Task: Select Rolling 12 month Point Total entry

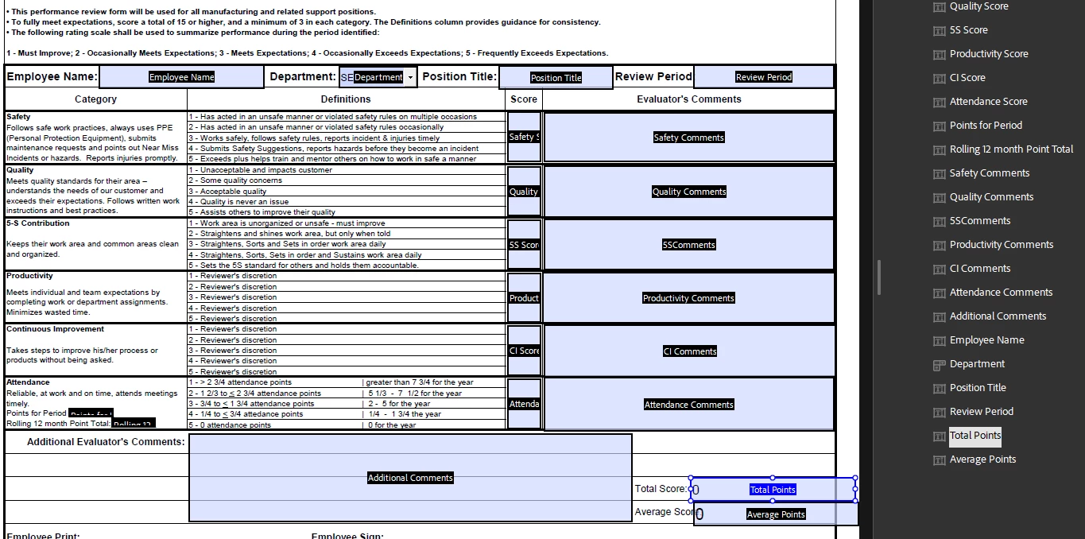Action: [x=1011, y=149]
